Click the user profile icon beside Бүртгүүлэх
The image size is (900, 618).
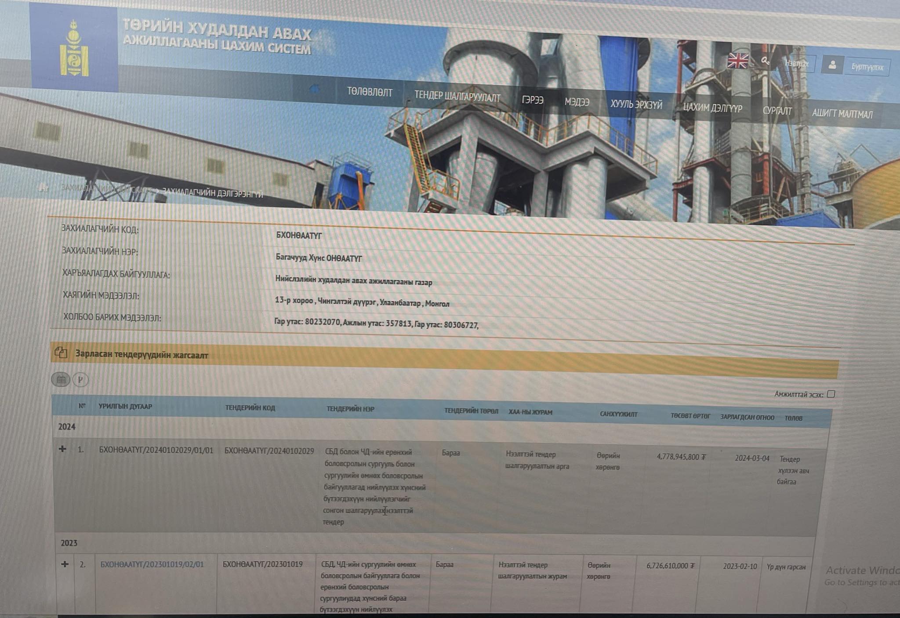coord(832,65)
